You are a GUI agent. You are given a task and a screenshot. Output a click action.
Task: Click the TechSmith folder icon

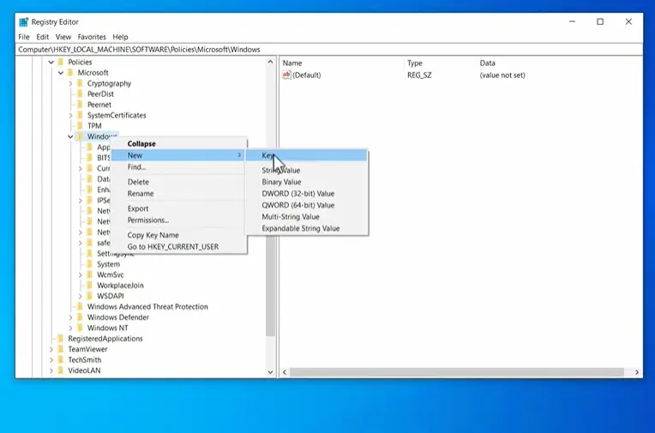click(61, 360)
